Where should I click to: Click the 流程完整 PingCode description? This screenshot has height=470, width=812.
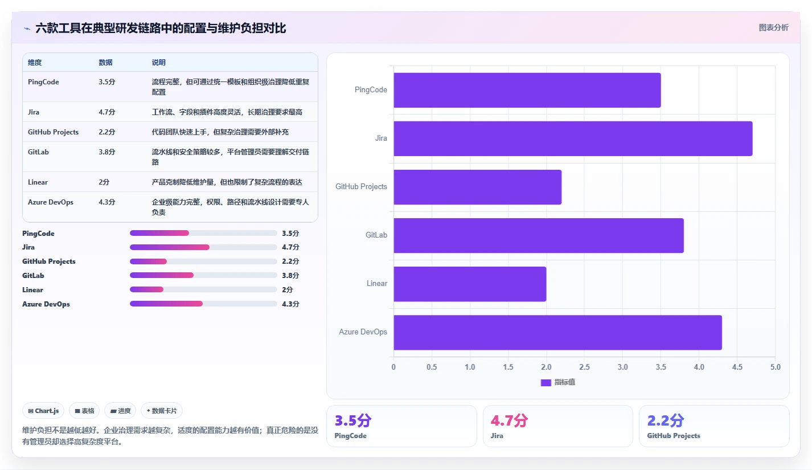click(x=231, y=87)
